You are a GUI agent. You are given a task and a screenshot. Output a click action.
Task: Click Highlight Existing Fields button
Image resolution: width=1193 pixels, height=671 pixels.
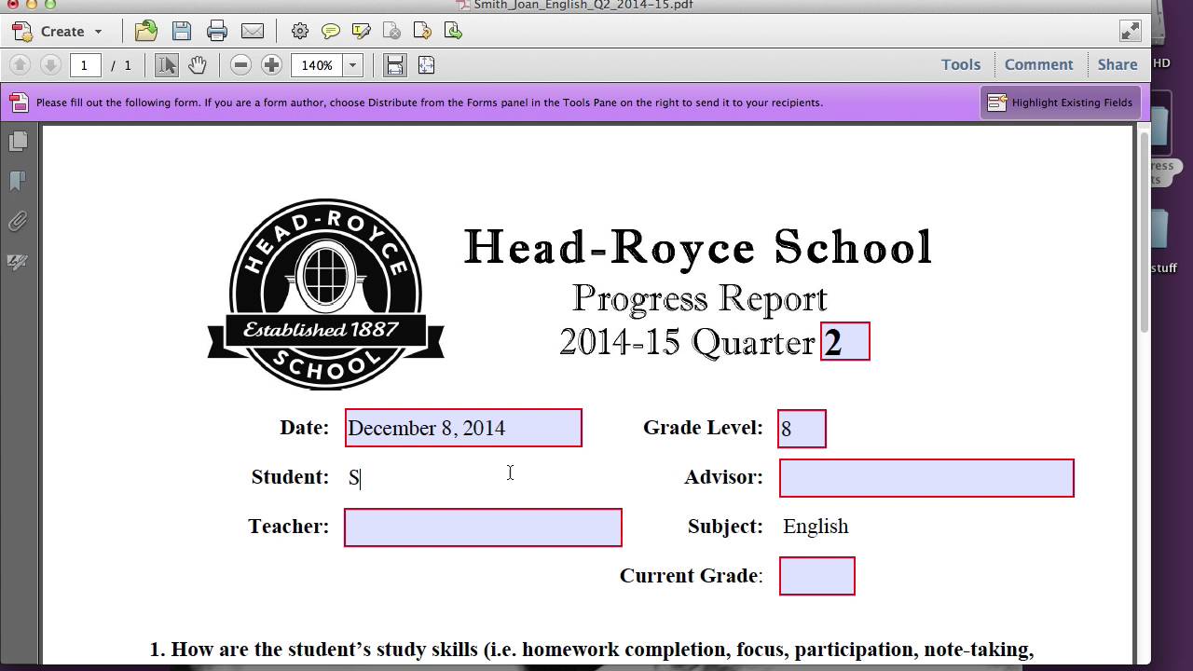(x=1061, y=103)
